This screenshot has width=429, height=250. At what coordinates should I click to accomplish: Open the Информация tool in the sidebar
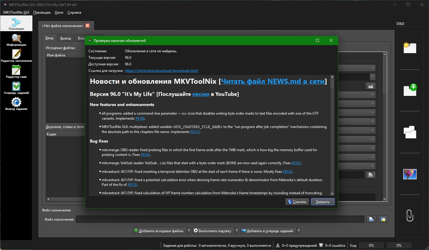[16, 40]
